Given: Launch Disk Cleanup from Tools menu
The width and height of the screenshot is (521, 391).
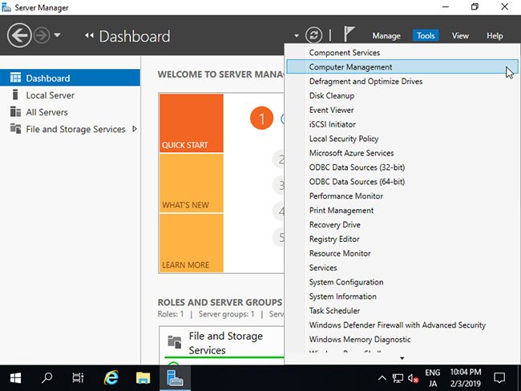Looking at the screenshot, I should click(402, 95).
